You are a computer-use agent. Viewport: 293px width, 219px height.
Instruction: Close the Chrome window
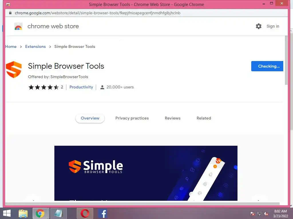[282, 3]
